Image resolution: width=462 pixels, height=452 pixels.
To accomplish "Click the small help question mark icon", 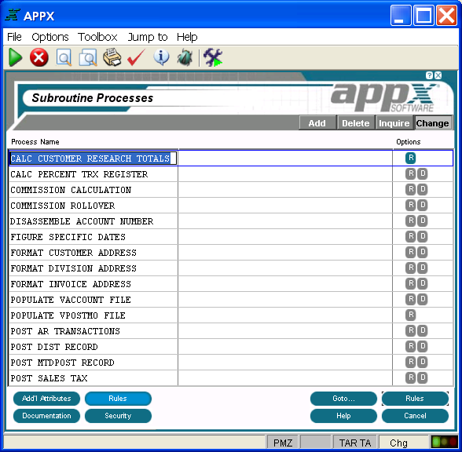I will coord(429,75).
